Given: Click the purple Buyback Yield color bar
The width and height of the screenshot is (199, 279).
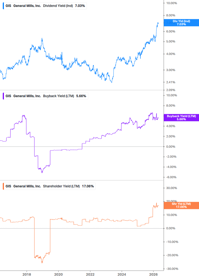Looking at the screenshot, I should pos(3,96).
